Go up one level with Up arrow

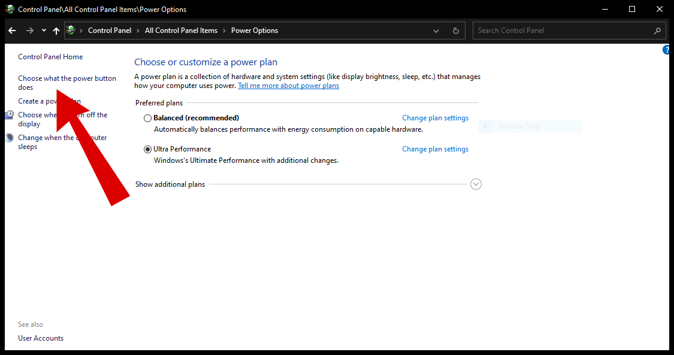click(x=56, y=31)
